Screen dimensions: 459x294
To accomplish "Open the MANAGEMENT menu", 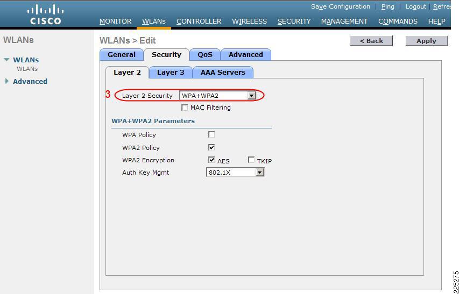I will (x=344, y=21).
